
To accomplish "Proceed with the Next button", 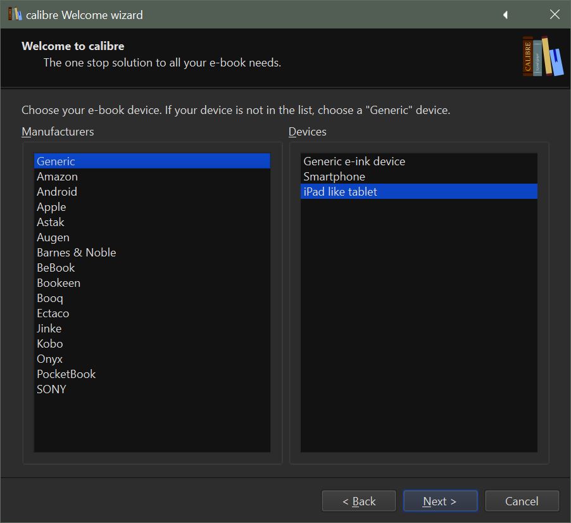I will (x=440, y=501).
